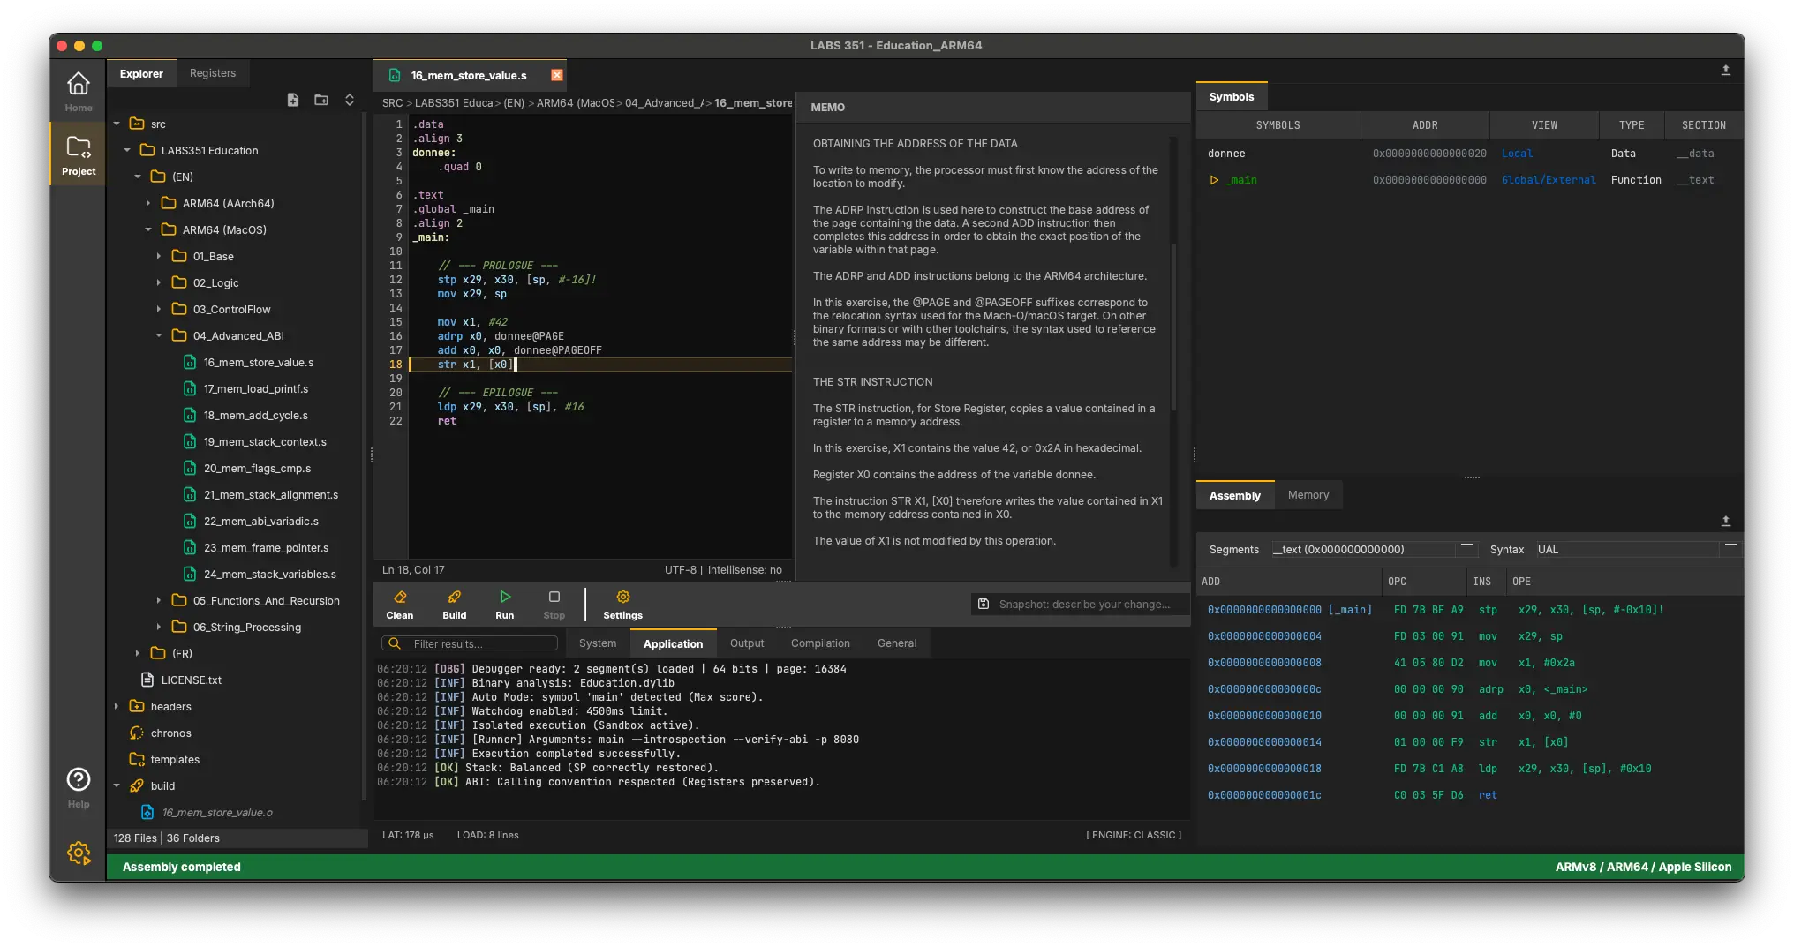Open the Segments dropdown
Viewport: 1794px width, 947px height.
(x=1373, y=549)
